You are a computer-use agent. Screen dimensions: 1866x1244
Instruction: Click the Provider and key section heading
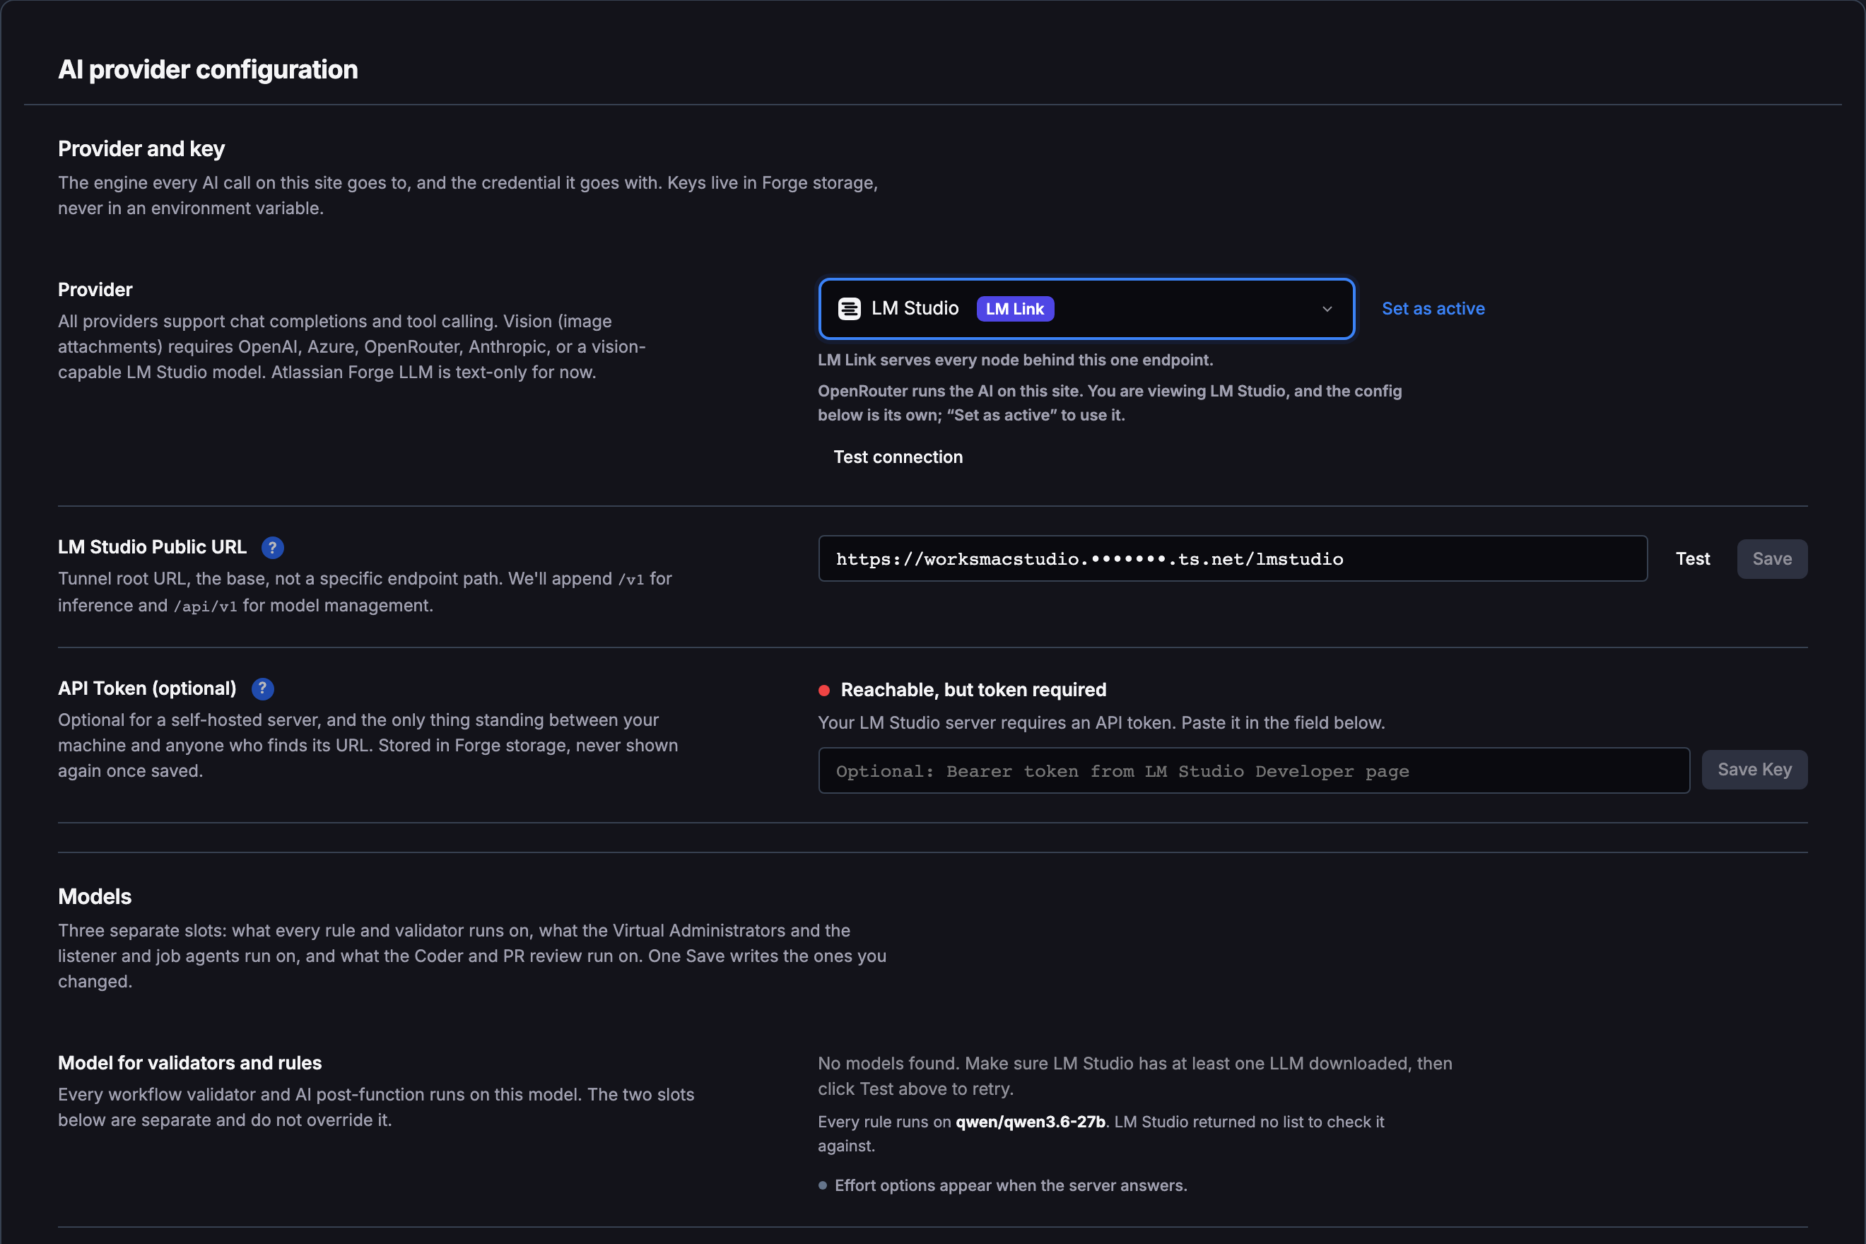click(x=141, y=149)
